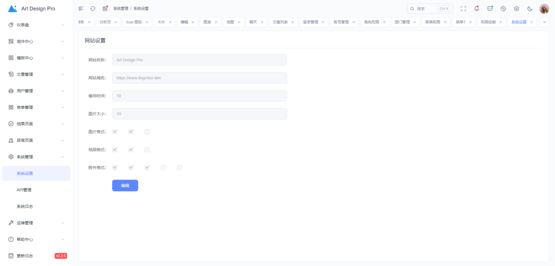The width and height of the screenshot is (555, 266).
Task: Collapse the 系统管理 menu chevron
Action: (63, 156)
